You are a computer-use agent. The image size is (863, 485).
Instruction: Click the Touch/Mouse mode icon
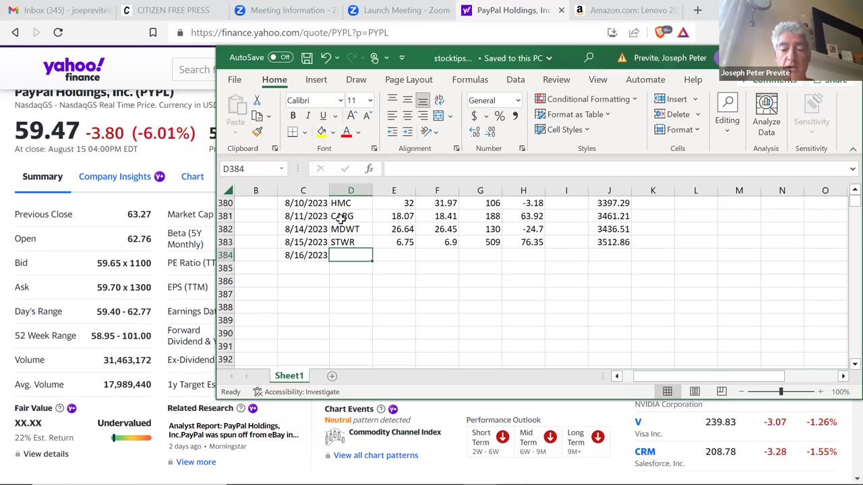[x=374, y=58]
